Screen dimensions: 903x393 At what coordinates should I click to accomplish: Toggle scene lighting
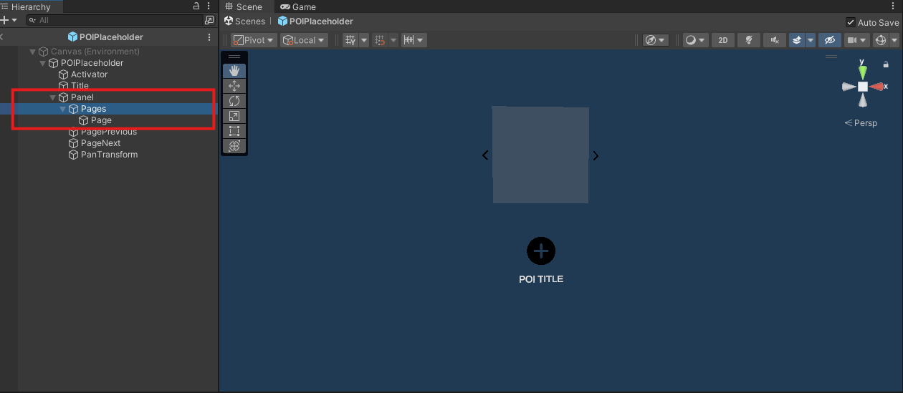(x=749, y=40)
